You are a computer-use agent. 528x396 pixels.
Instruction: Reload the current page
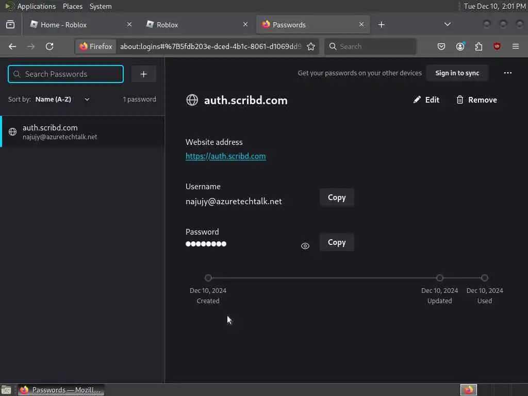(x=49, y=46)
